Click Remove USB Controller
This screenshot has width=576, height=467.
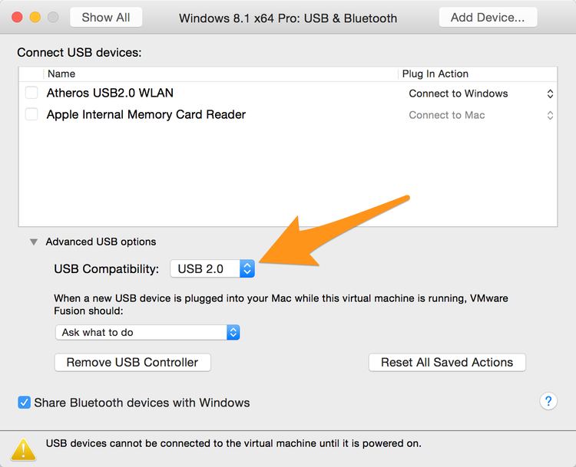pos(133,363)
